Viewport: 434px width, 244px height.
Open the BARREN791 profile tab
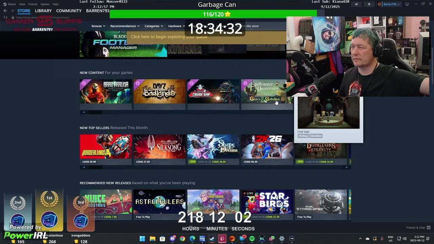click(x=98, y=11)
